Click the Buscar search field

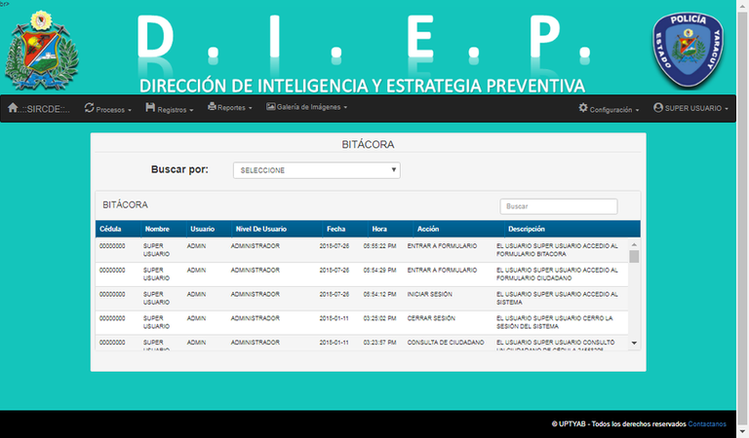(x=559, y=206)
